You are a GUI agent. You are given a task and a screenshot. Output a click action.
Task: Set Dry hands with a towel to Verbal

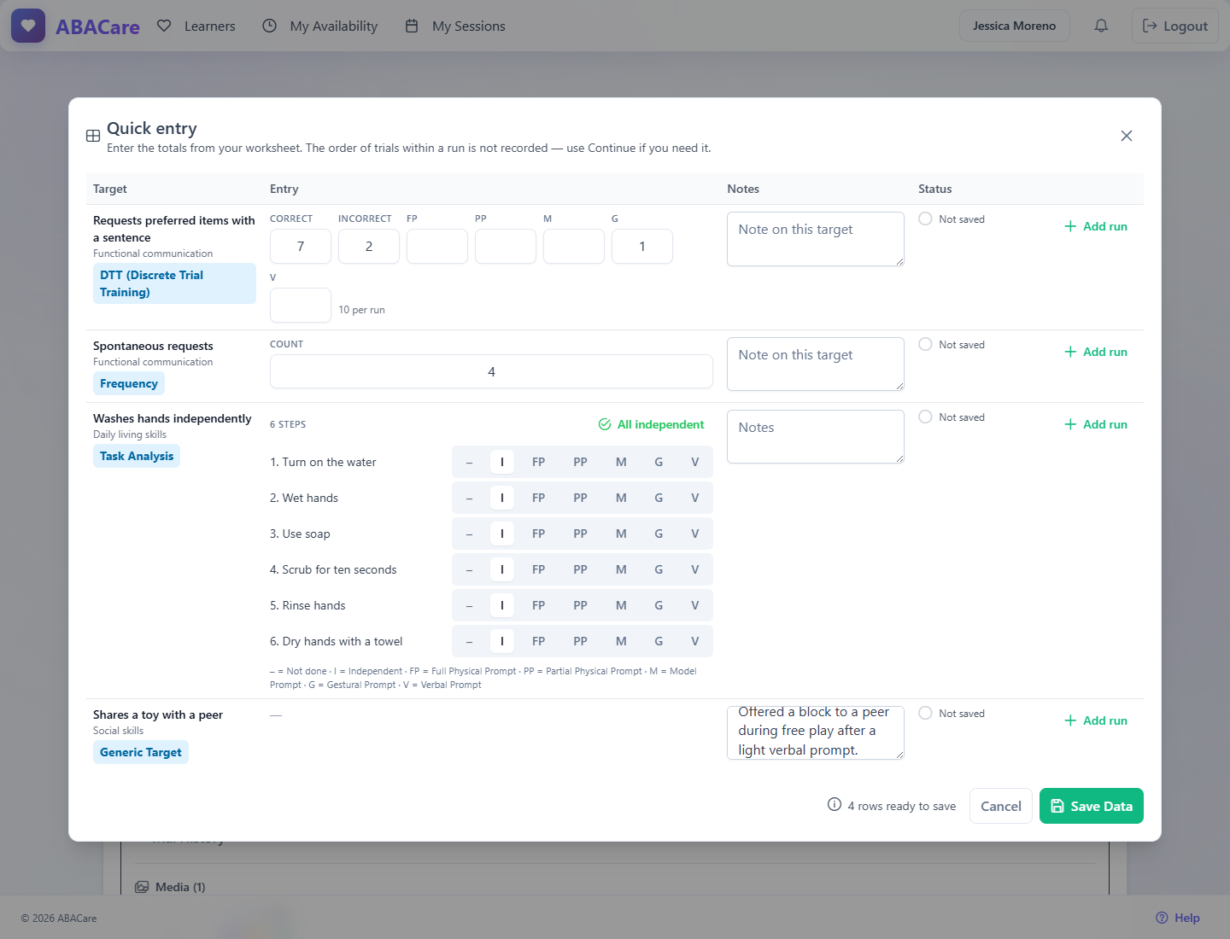[695, 641]
